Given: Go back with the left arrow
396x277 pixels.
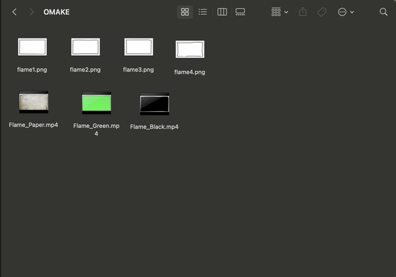Looking at the screenshot, I should (x=15, y=12).
